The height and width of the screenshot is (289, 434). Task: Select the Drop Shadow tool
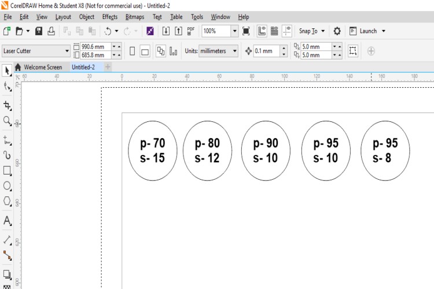(x=7, y=274)
